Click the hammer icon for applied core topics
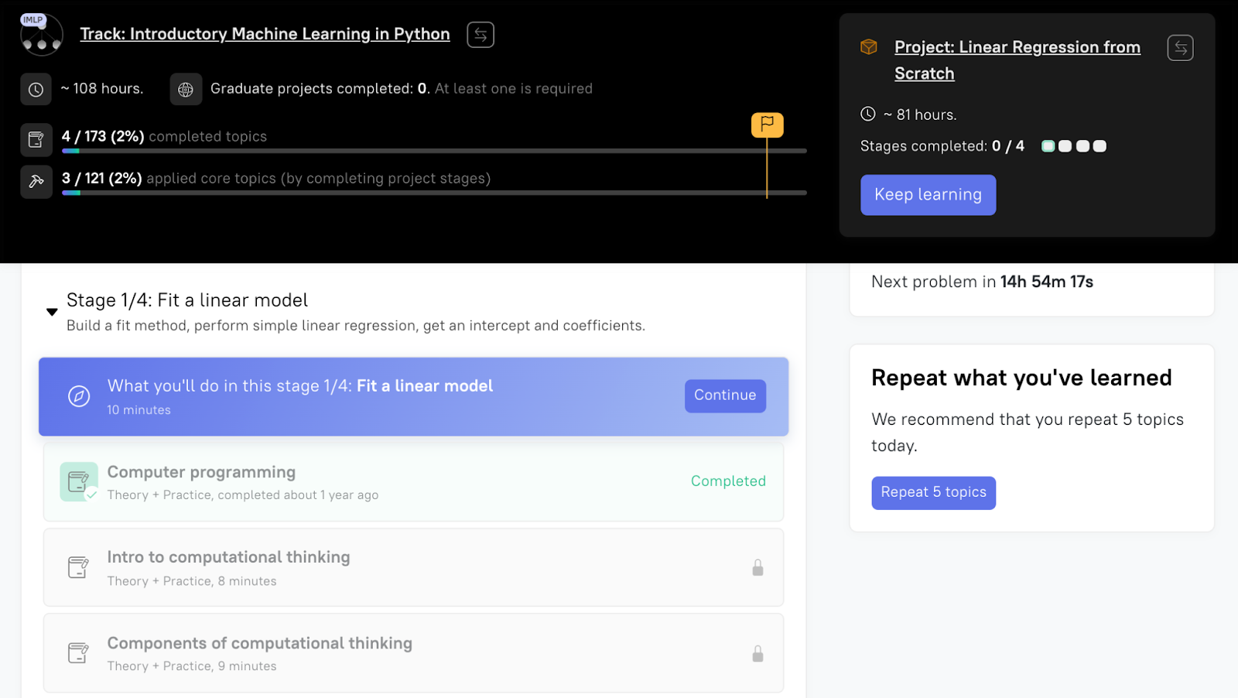This screenshot has height=698, width=1238. coord(36,182)
